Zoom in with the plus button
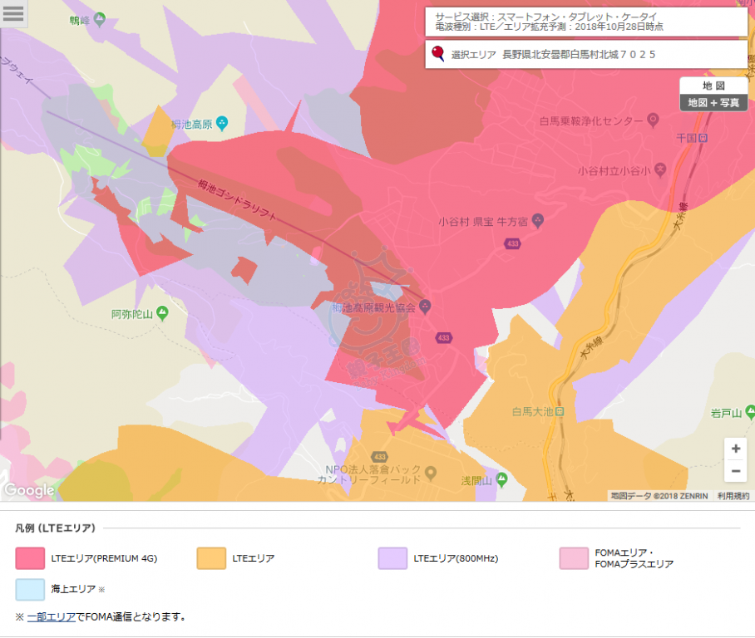 click(735, 449)
